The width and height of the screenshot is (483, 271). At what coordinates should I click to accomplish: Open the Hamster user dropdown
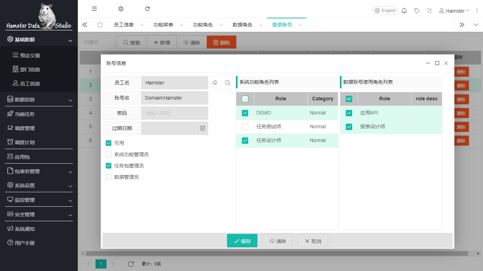pos(454,11)
